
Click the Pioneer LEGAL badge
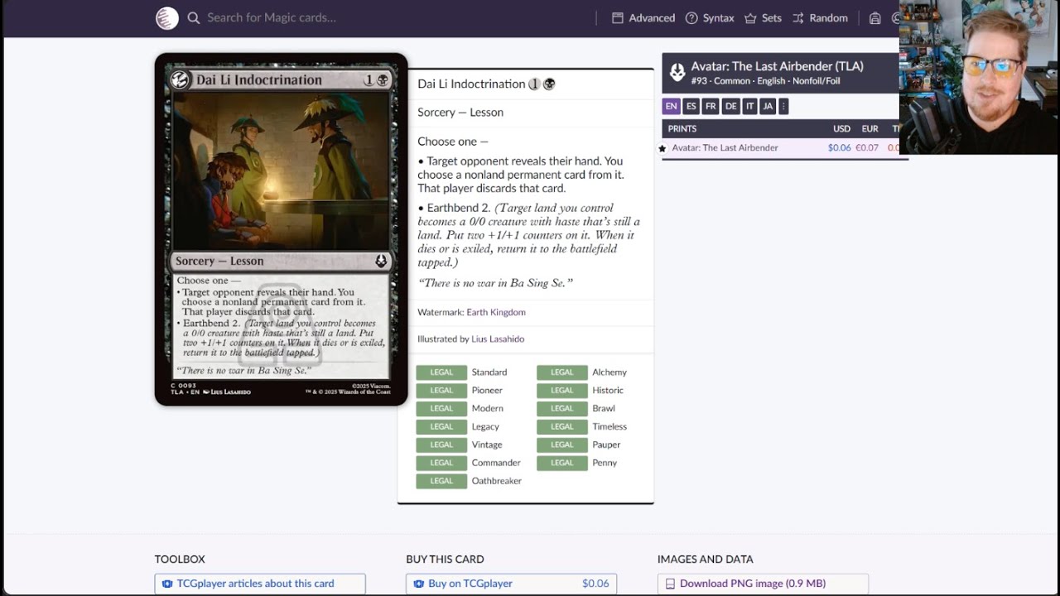pos(441,391)
